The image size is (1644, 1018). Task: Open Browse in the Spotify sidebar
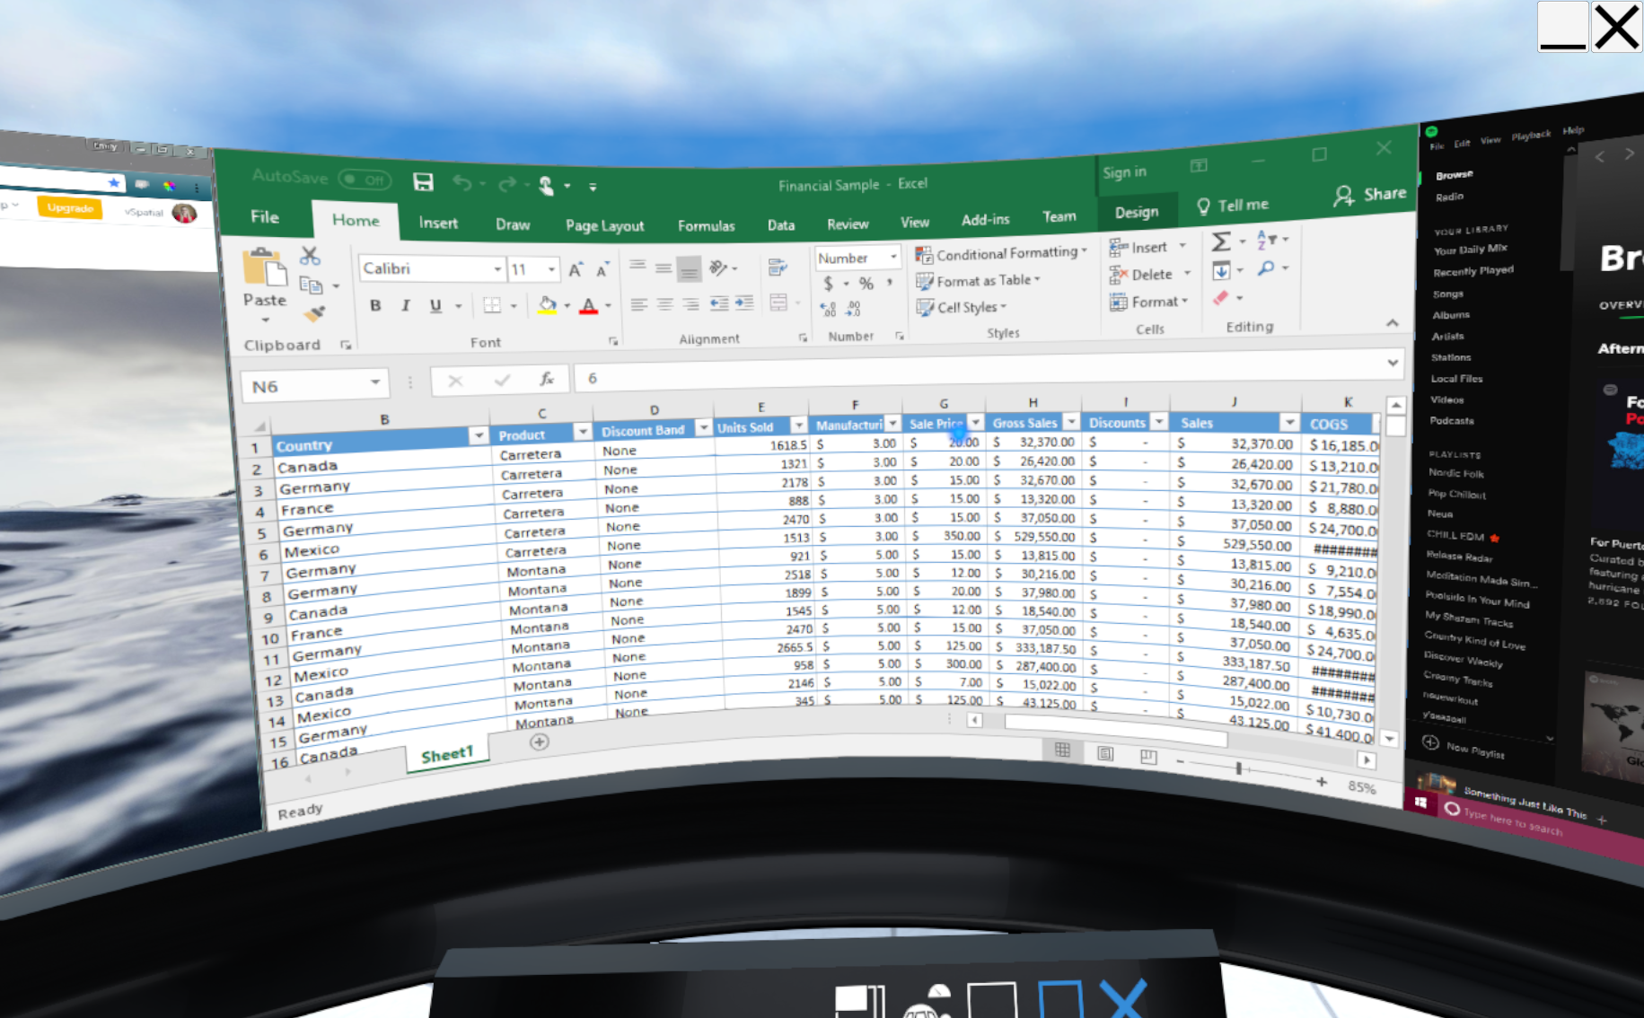1455,175
